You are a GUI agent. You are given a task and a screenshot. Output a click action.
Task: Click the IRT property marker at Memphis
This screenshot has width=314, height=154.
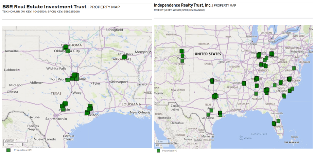[x=244, y=83]
